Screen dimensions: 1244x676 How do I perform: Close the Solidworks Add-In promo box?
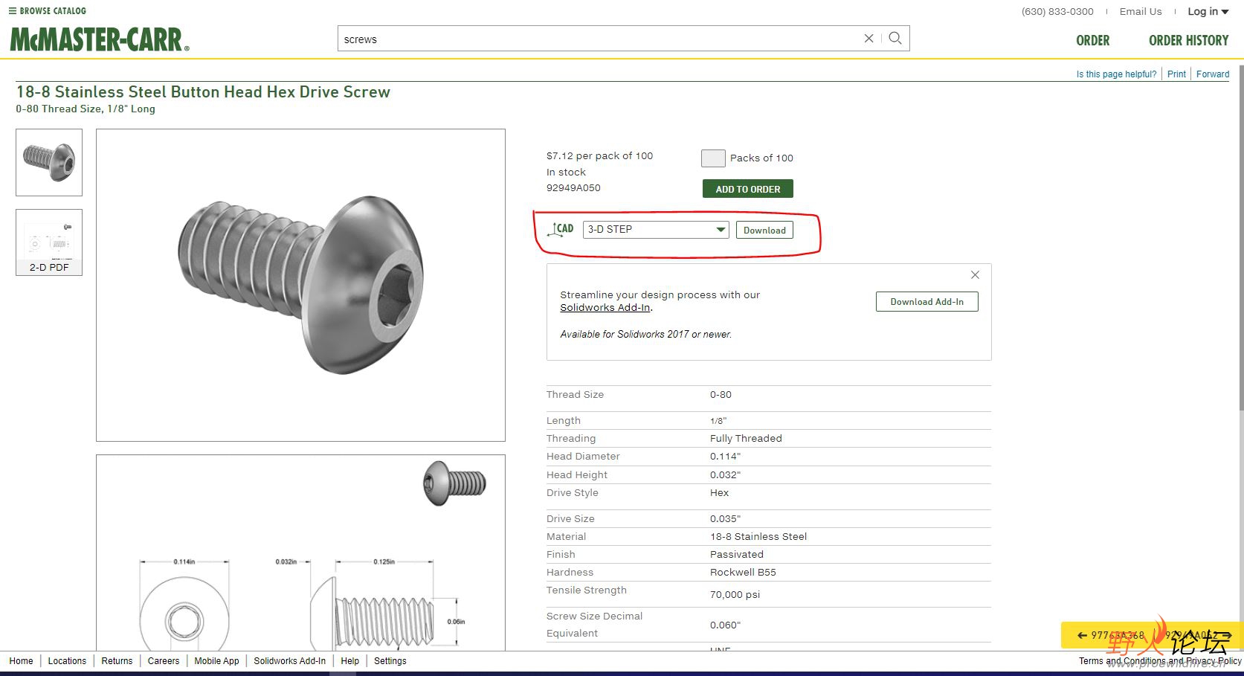[x=975, y=275]
